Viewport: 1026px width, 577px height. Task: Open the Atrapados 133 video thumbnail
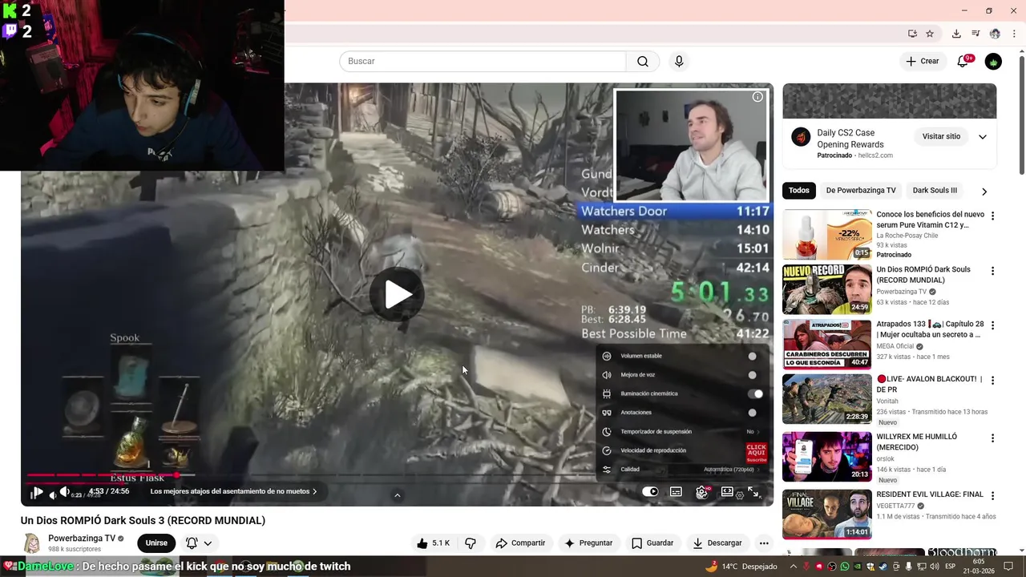coord(826,344)
